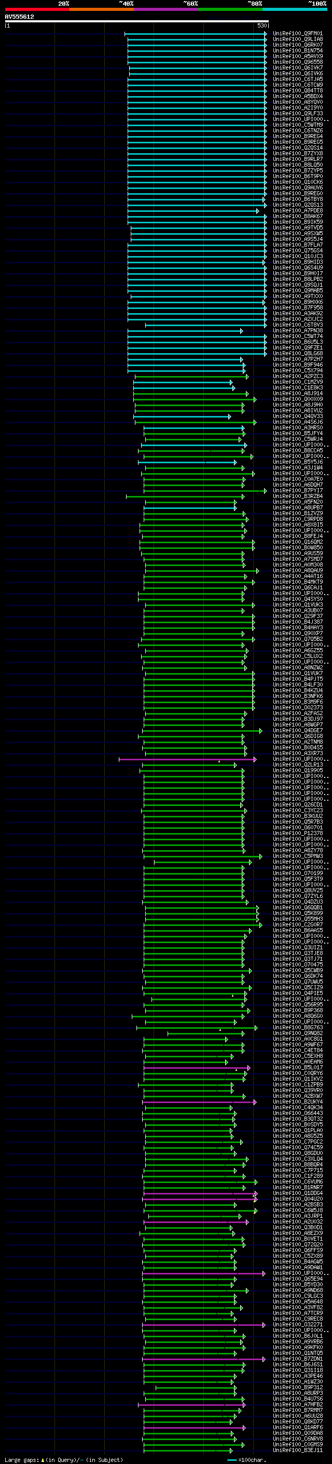Pick the UniRef100_B9REG5 entry
Screen dimensions: 332x1464
click(297, 142)
